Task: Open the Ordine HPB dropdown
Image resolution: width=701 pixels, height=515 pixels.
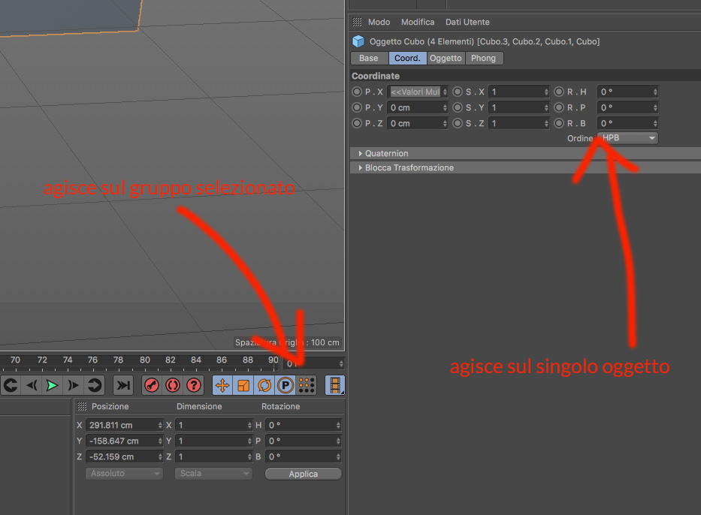Action: (x=627, y=138)
